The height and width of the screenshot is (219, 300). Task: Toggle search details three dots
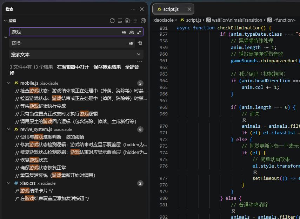(140, 61)
